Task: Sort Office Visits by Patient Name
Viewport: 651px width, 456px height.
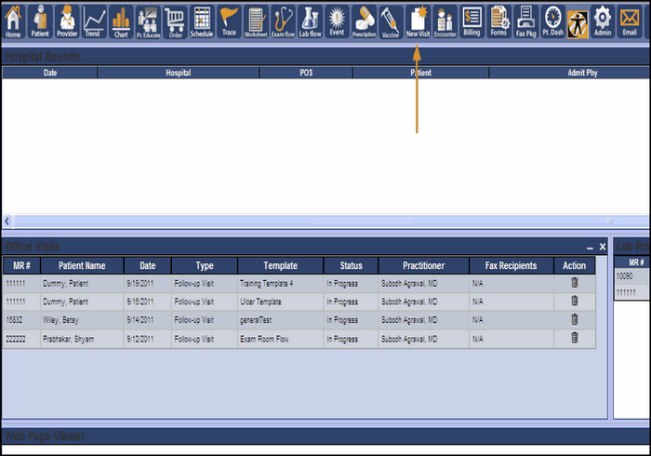Action: click(82, 266)
